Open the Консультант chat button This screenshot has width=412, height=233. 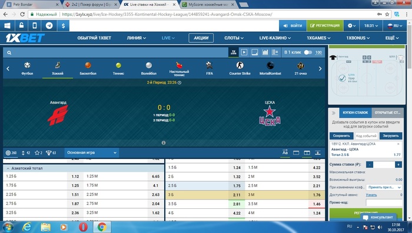coord(378,218)
